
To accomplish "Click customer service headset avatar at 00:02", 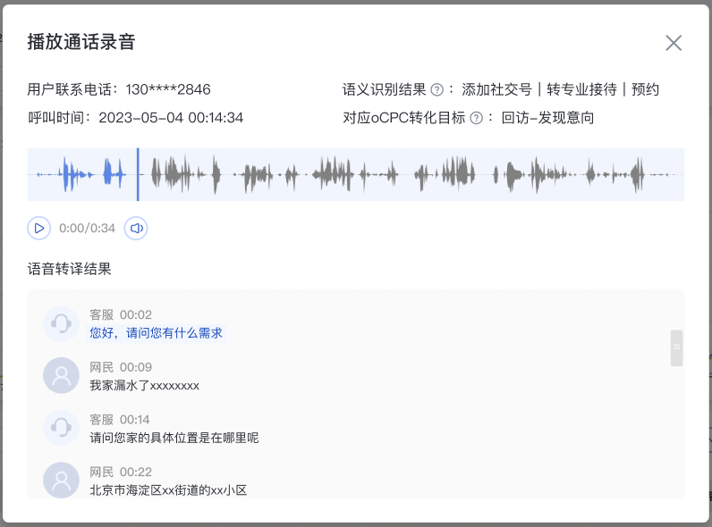I will [x=61, y=323].
